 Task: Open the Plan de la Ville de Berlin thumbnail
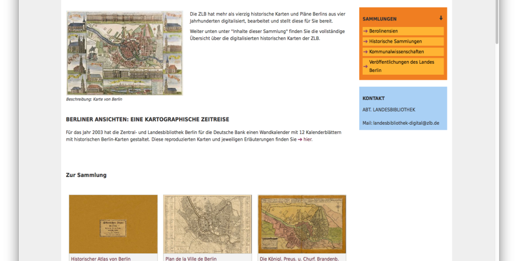coord(207,224)
